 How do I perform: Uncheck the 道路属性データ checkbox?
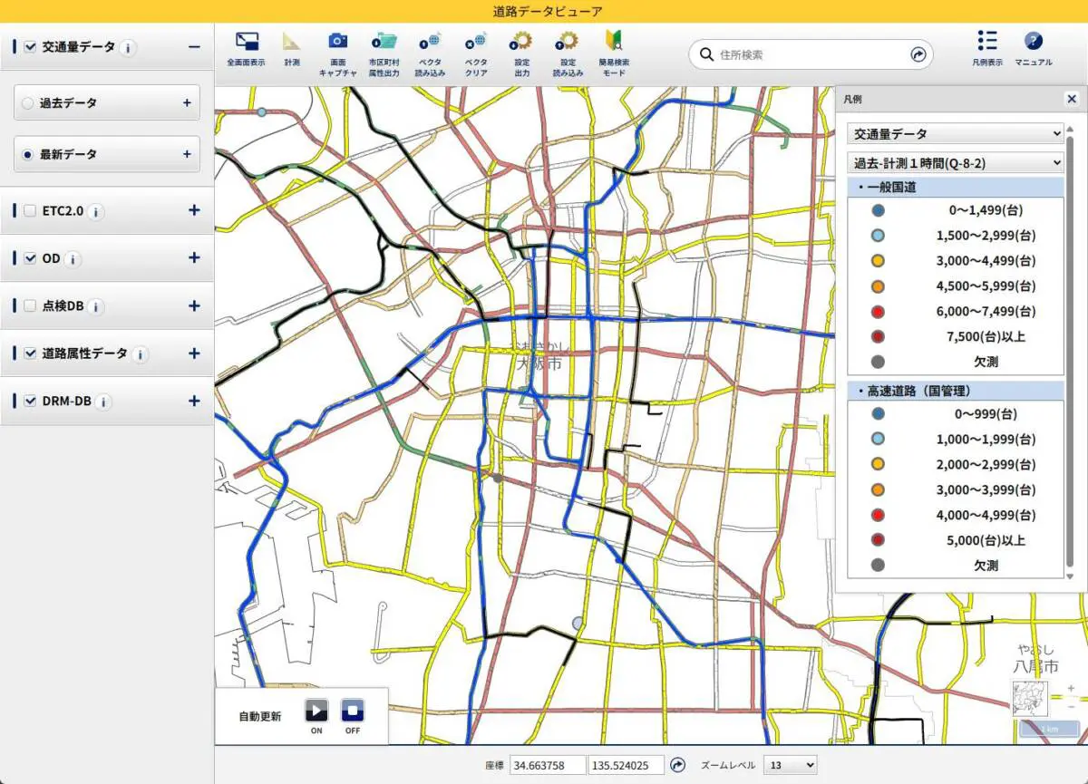31,353
